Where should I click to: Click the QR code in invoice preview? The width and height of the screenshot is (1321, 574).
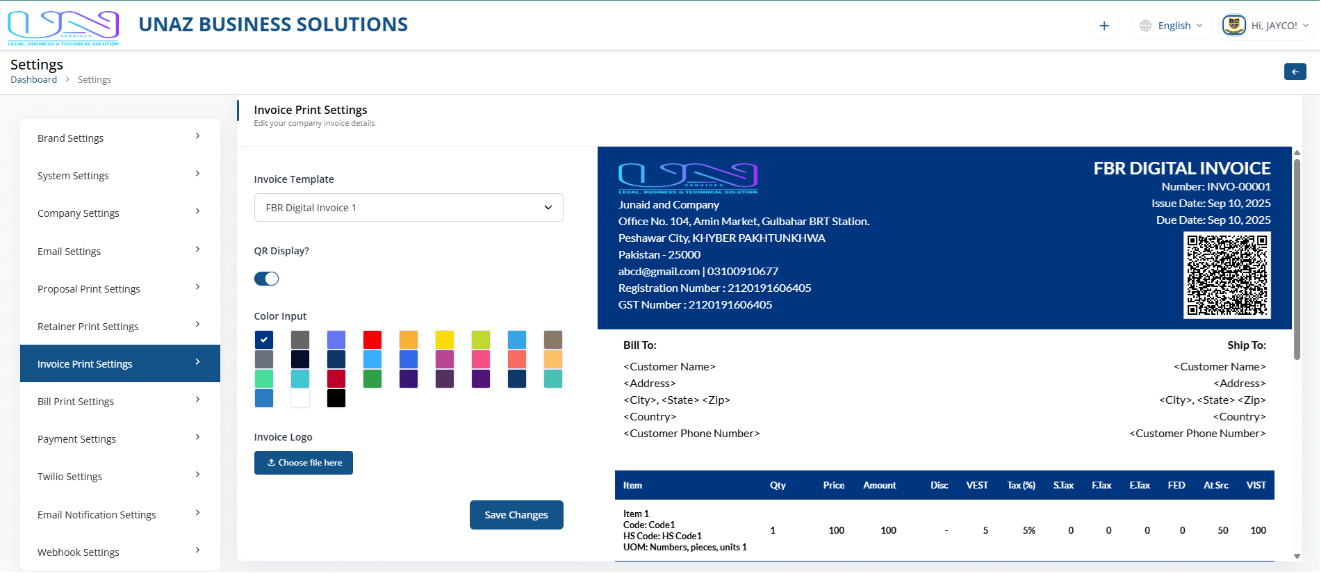point(1226,275)
